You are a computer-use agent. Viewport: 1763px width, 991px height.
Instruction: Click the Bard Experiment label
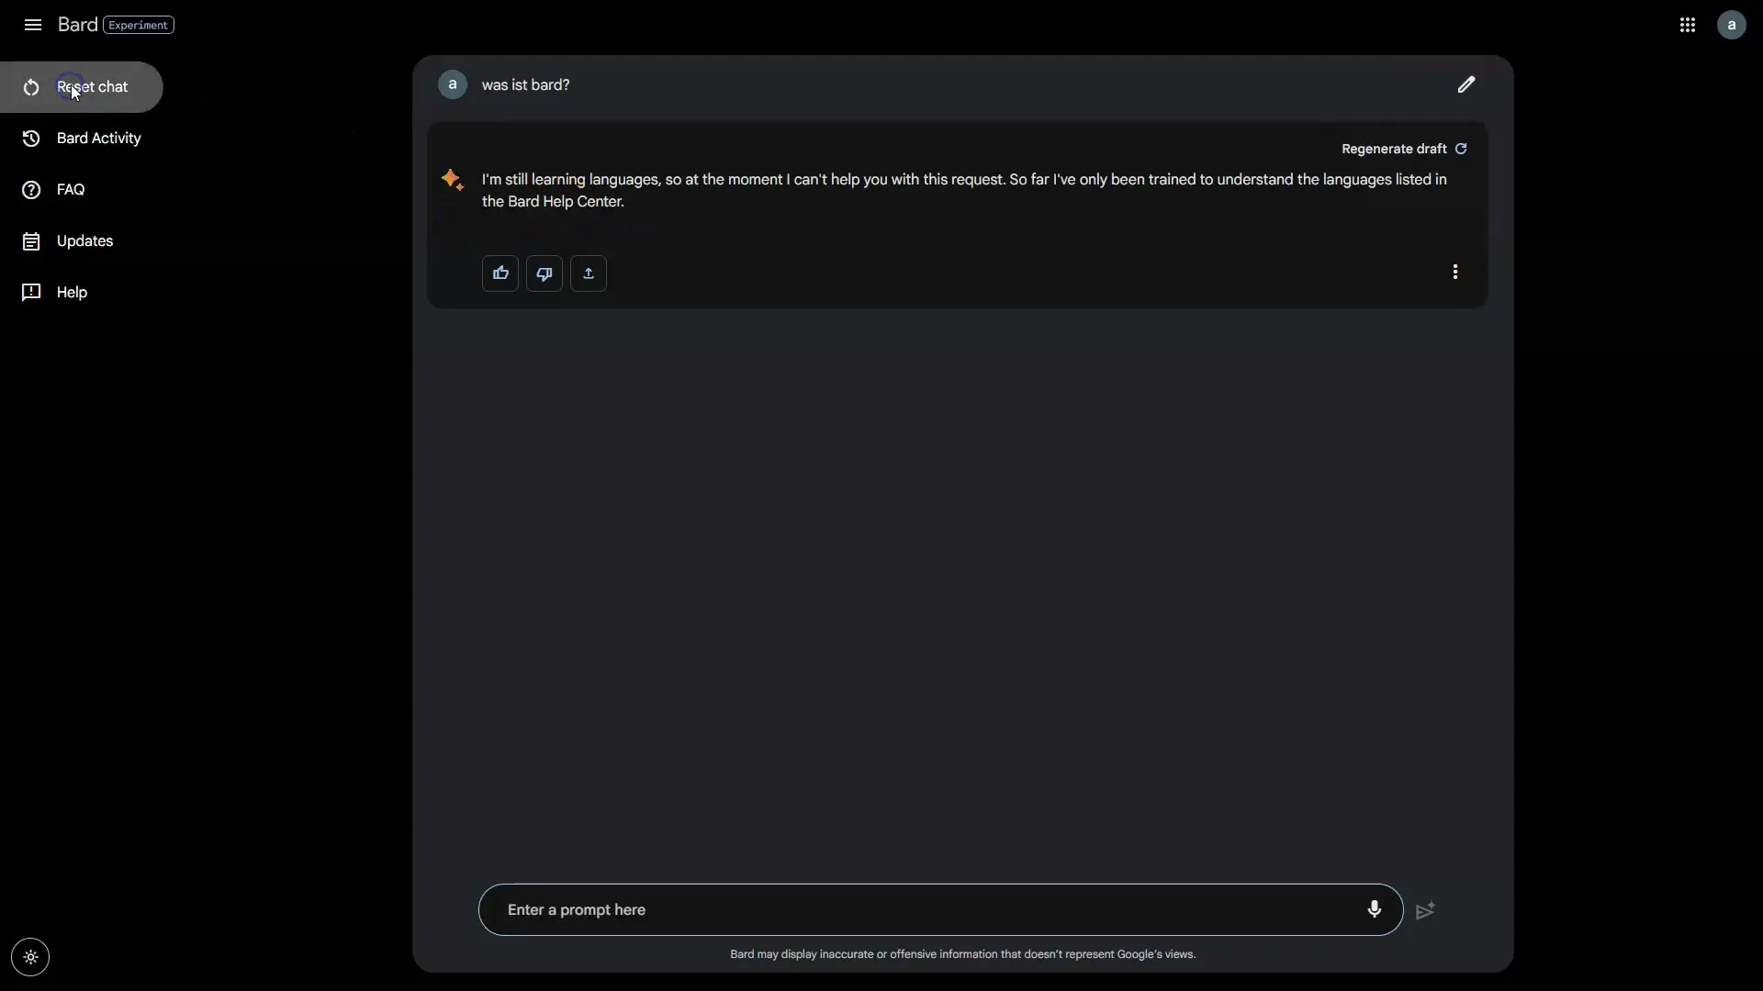[138, 24]
